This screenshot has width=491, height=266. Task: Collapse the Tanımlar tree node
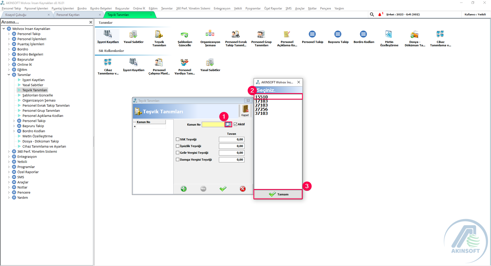coord(9,75)
